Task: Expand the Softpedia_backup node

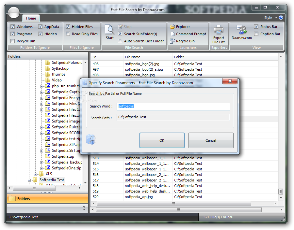Action: [x=41, y=163]
